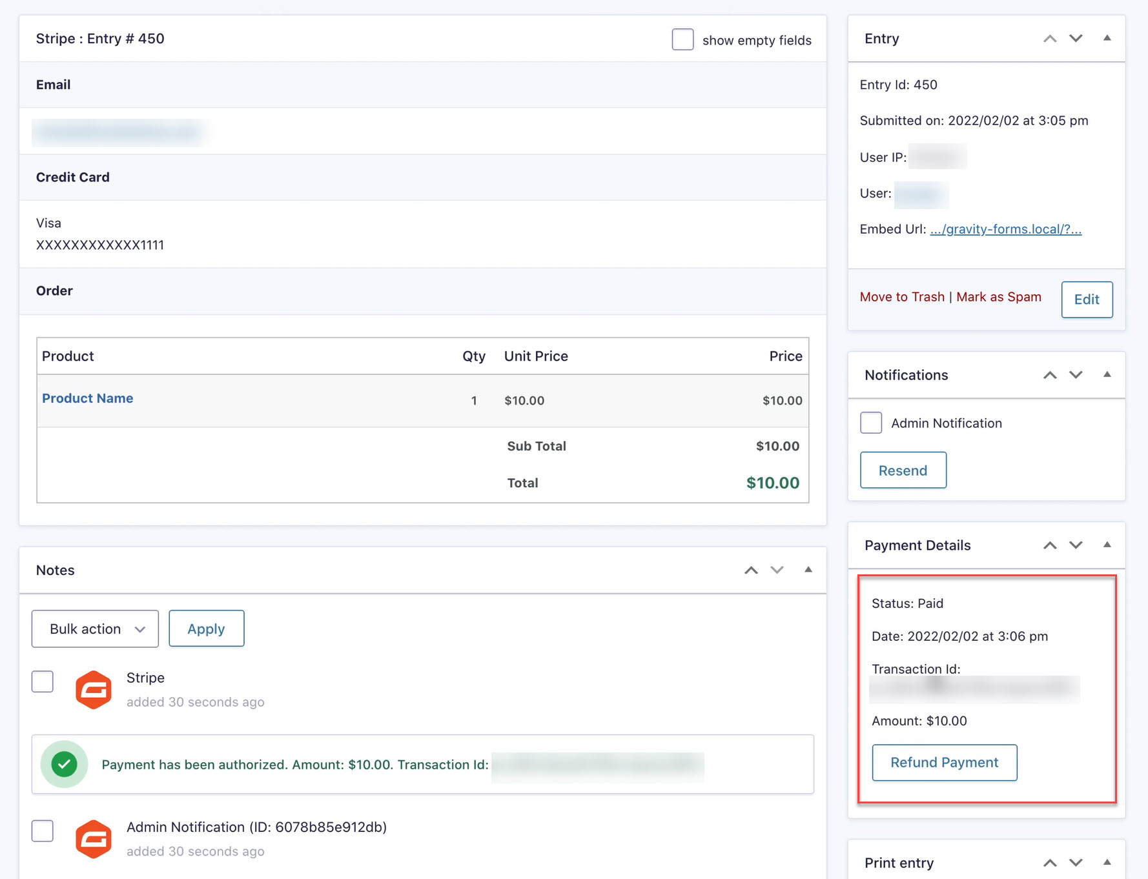Screen dimensions: 1148x879
Task: Click the Resend notification button
Action: coord(903,470)
